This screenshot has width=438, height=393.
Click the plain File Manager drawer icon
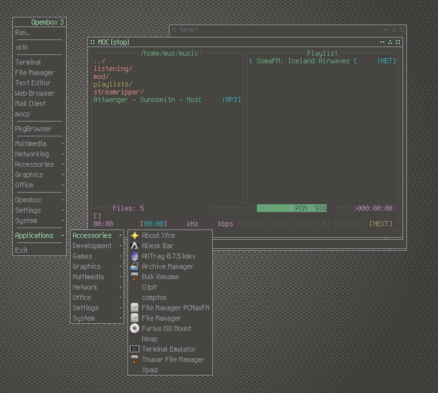pyautogui.click(x=135, y=318)
